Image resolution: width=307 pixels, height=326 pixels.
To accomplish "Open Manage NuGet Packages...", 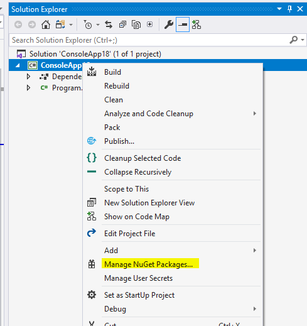I will pyautogui.click(x=148, y=264).
